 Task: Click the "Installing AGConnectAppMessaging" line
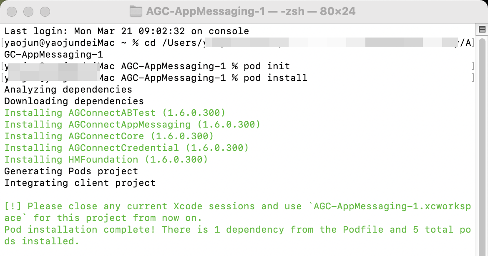[132, 125]
